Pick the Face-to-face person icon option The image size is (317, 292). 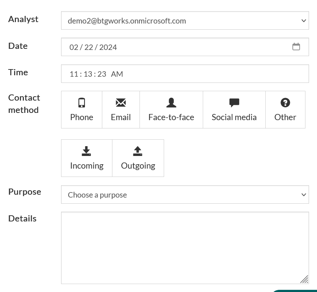point(171,110)
